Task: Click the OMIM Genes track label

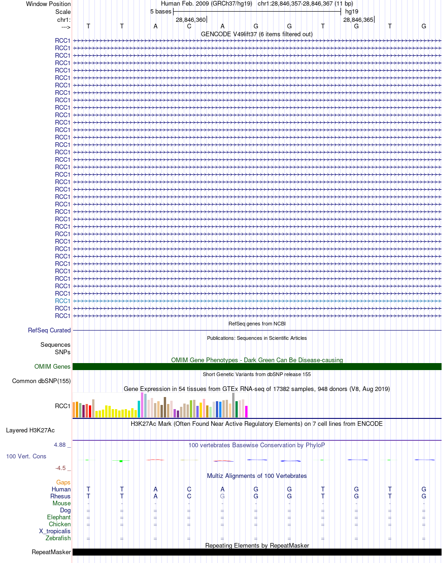Action: click(53, 367)
